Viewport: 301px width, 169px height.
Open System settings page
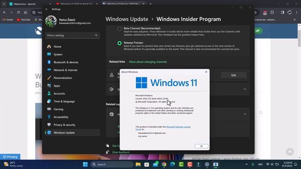tap(72, 54)
